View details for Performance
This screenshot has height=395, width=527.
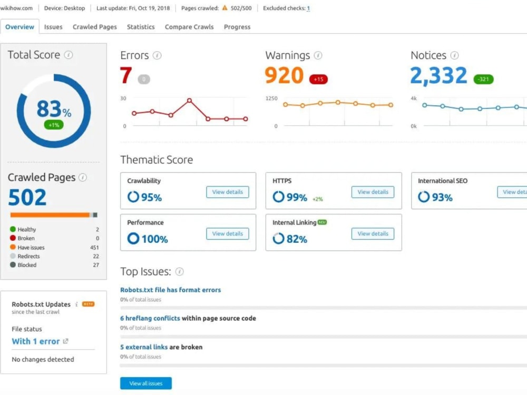(228, 233)
